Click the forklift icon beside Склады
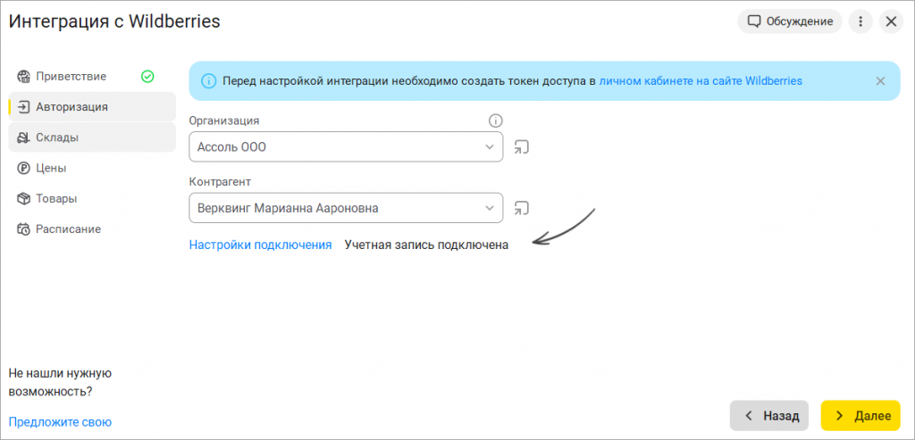 (x=23, y=137)
